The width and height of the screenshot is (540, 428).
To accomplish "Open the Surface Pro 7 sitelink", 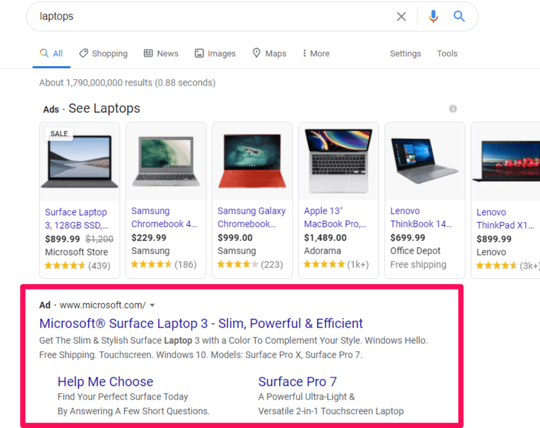I will coord(298,382).
